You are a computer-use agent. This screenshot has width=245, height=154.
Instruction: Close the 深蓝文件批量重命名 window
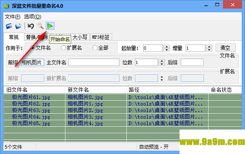233,4
